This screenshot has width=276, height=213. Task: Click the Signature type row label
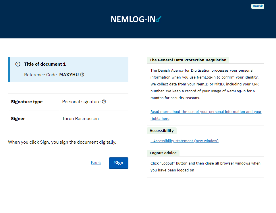(27, 102)
